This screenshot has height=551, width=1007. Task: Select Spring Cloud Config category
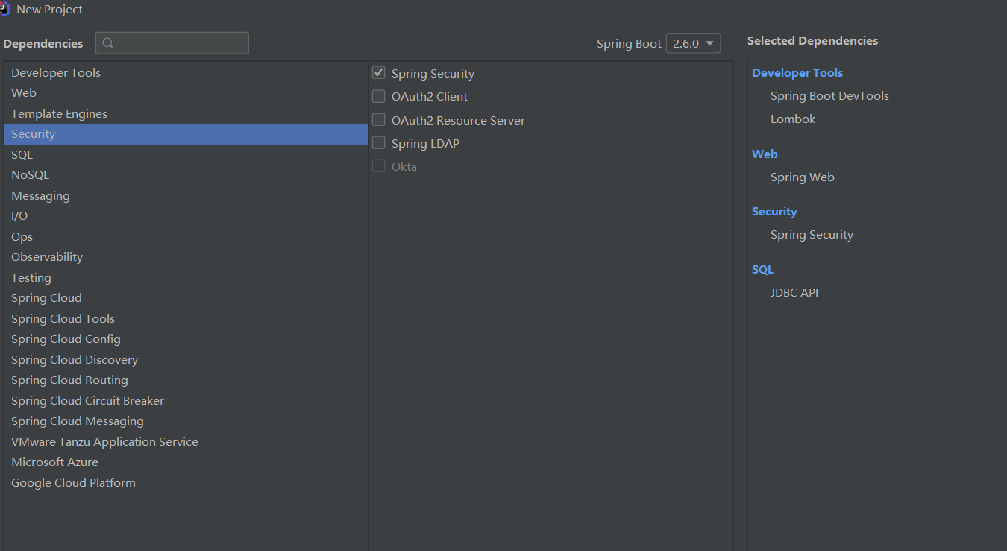point(186,339)
